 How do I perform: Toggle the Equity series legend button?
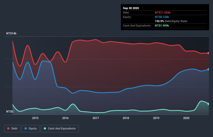pyautogui.click(x=31, y=129)
